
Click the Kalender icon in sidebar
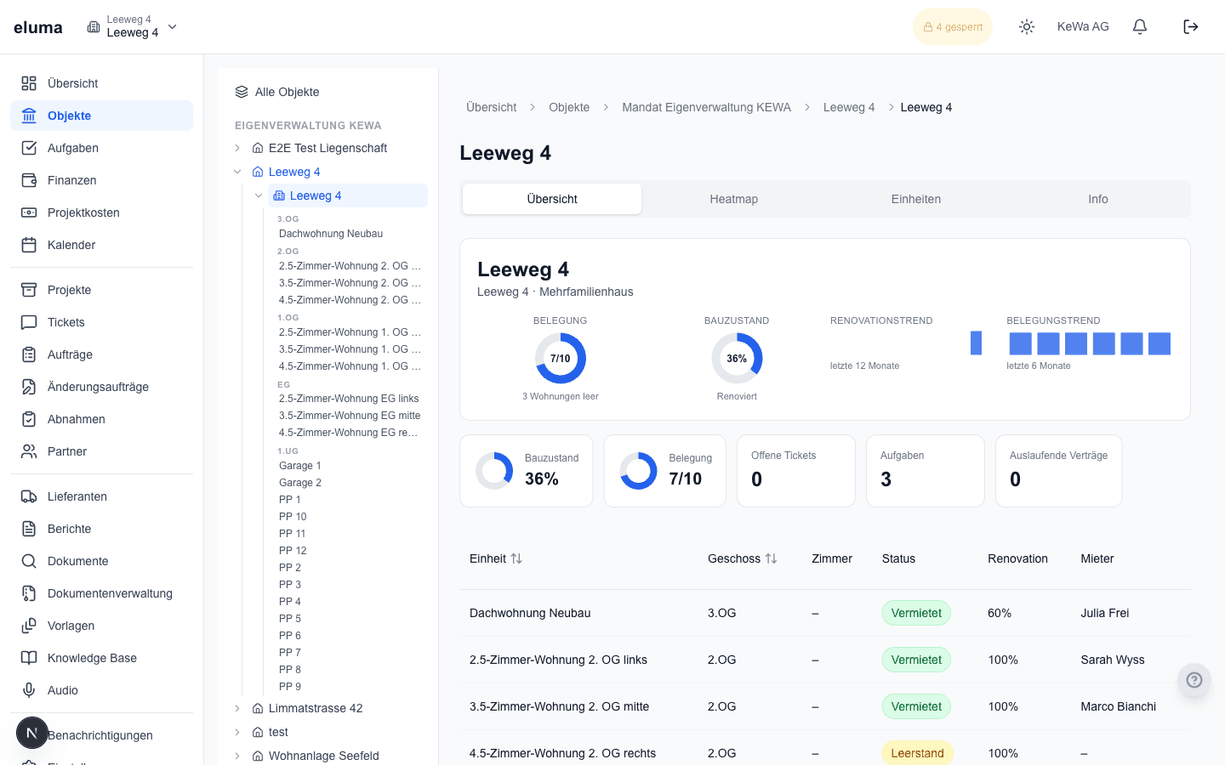[29, 245]
